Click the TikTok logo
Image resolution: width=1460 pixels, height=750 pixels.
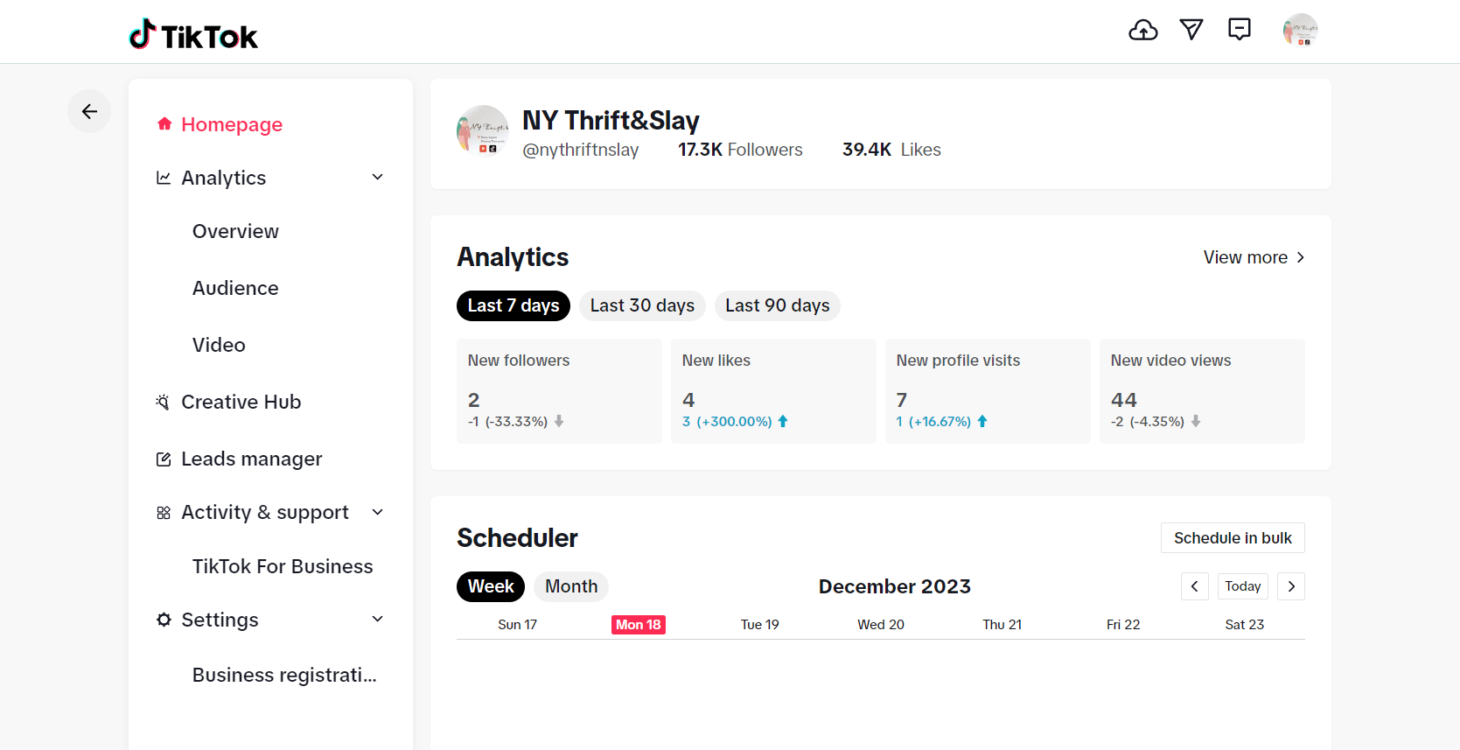[193, 35]
